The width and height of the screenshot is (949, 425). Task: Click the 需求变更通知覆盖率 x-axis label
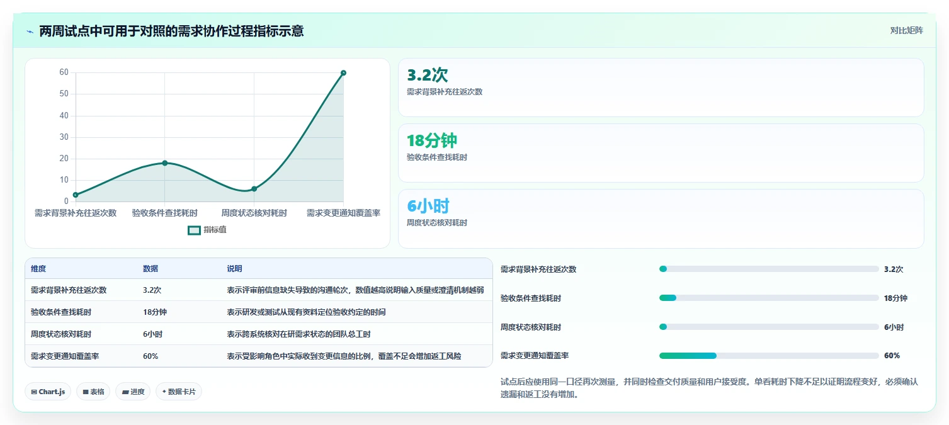(343, 213)
